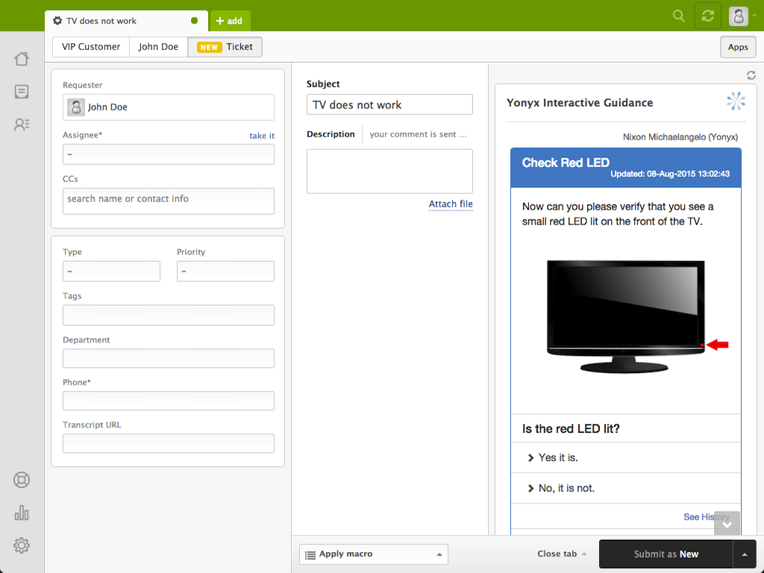The width and height of the screenshot is (764, 573).
Task: Open the Views ticket list icon
Action: pos(22,92)
